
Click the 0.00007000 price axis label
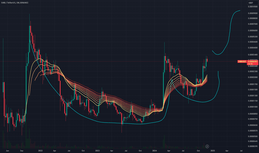tap(253, 24)
